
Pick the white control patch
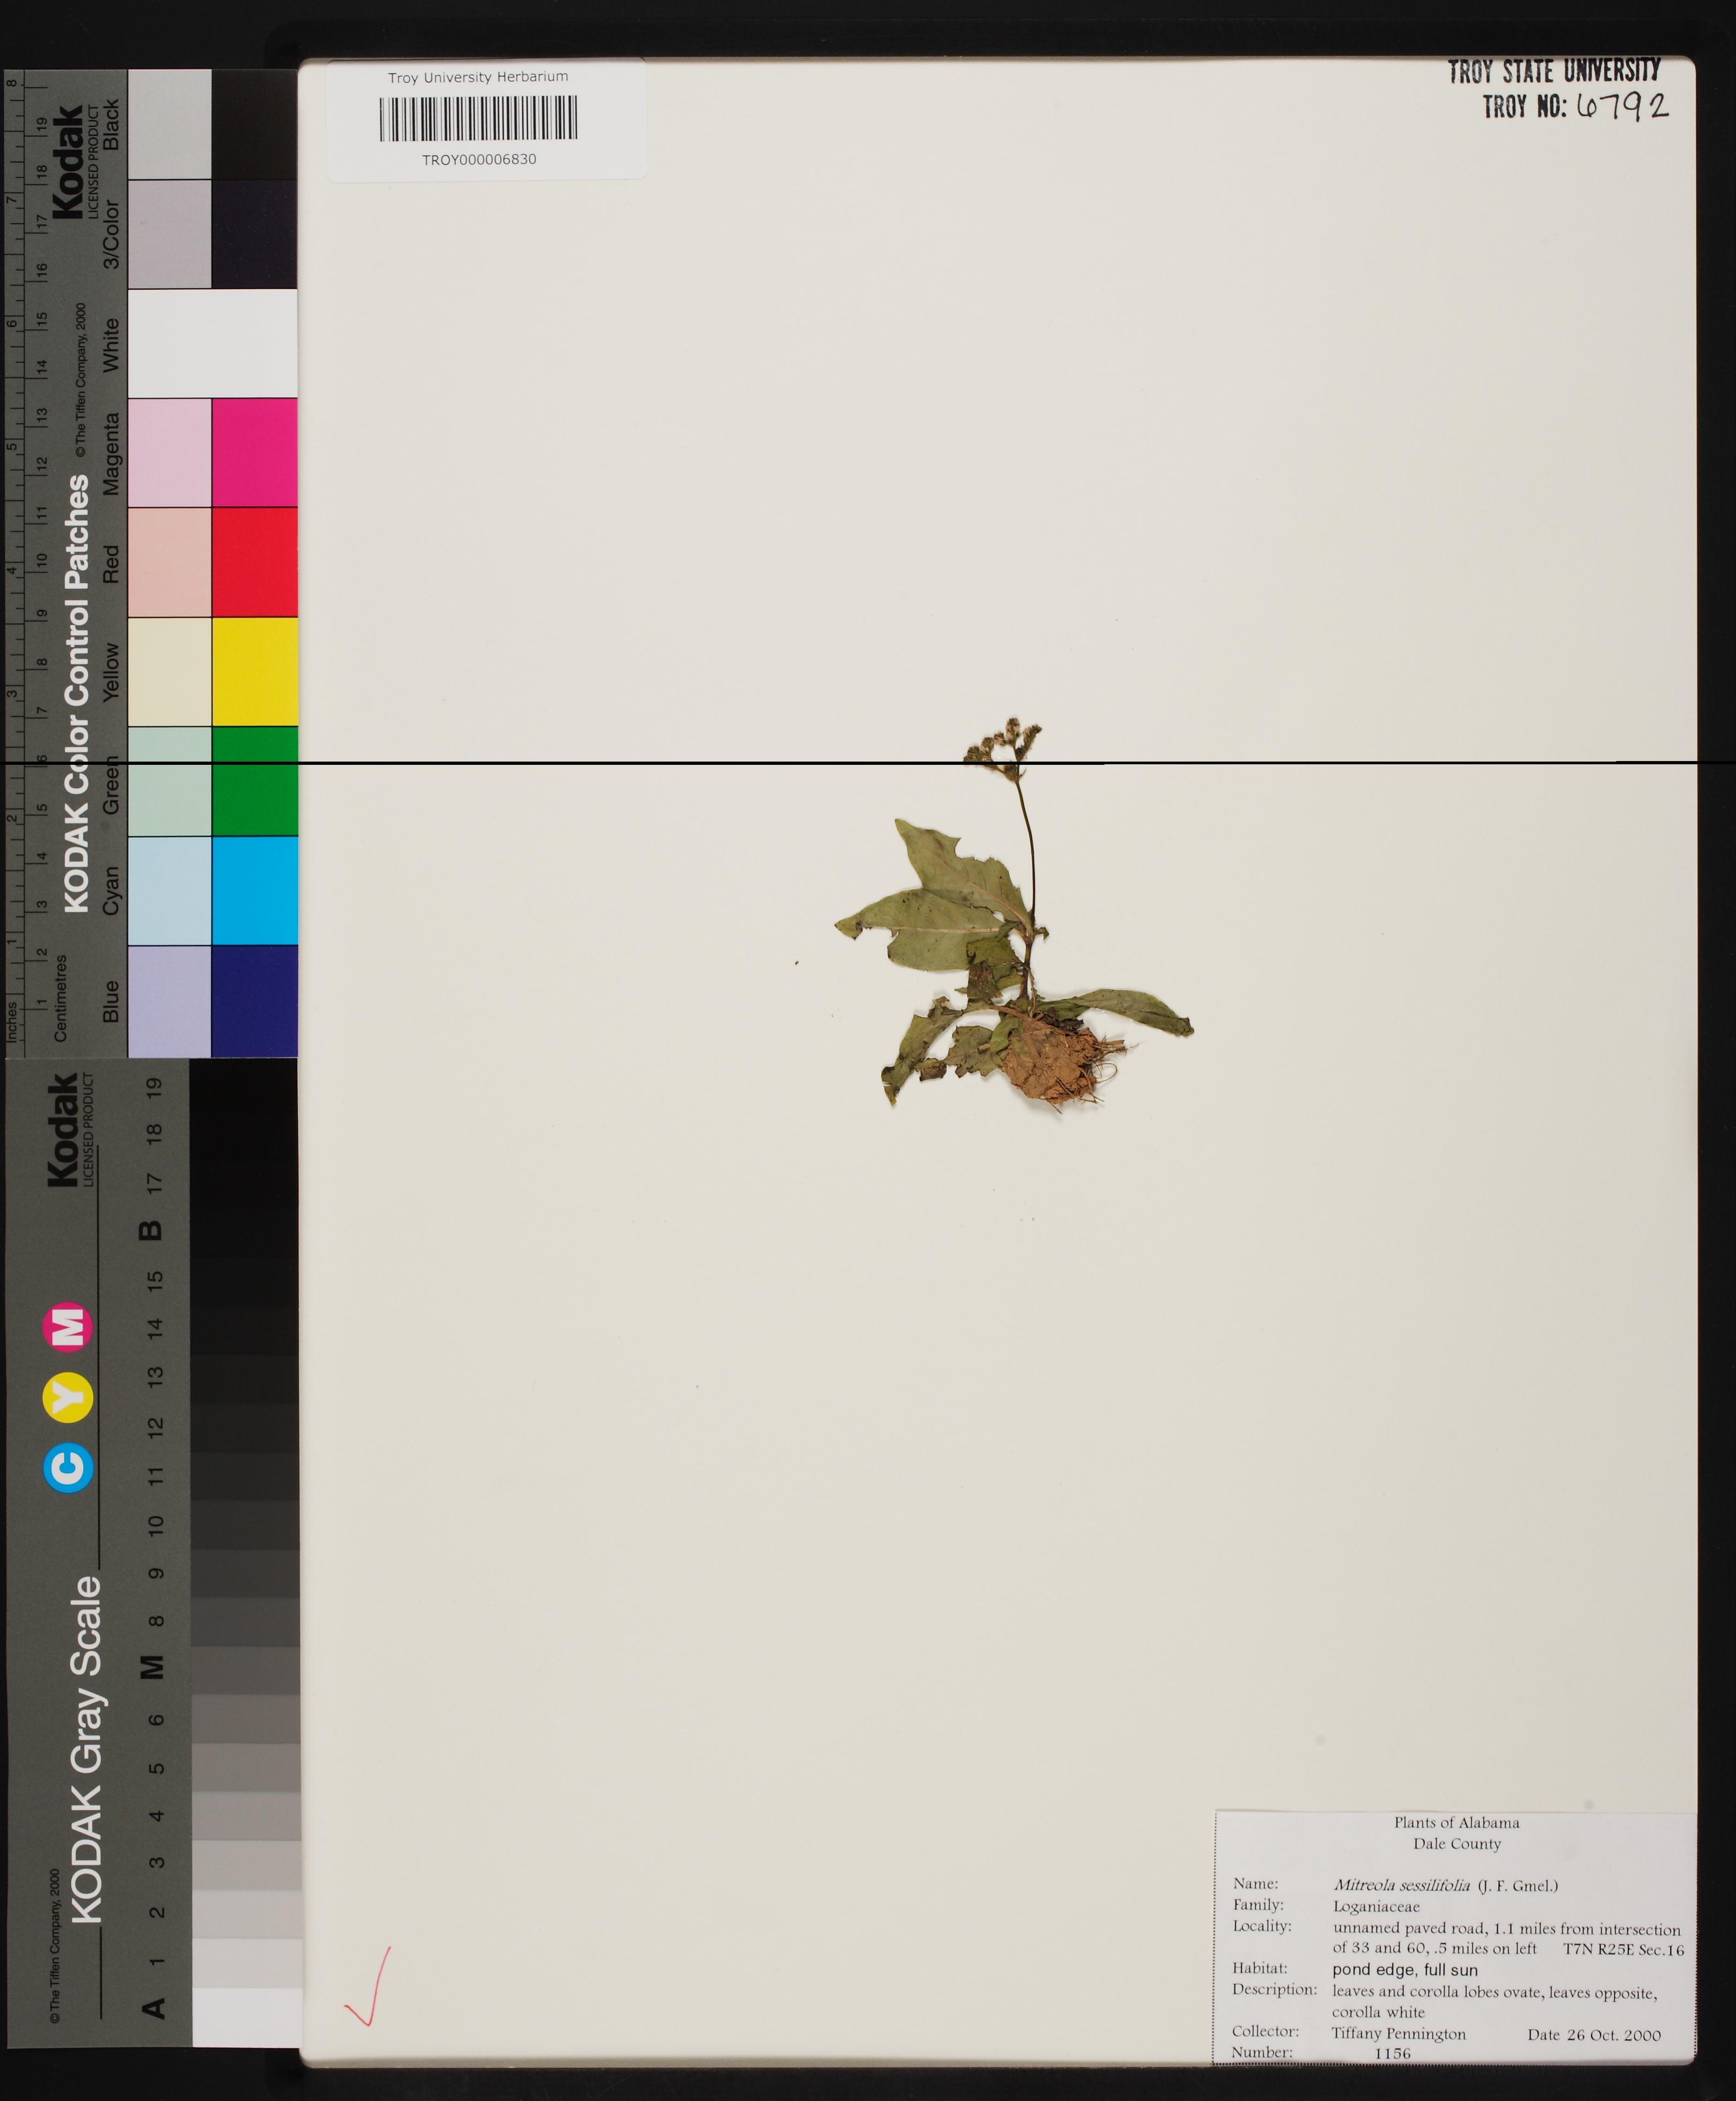coord(212,343)
